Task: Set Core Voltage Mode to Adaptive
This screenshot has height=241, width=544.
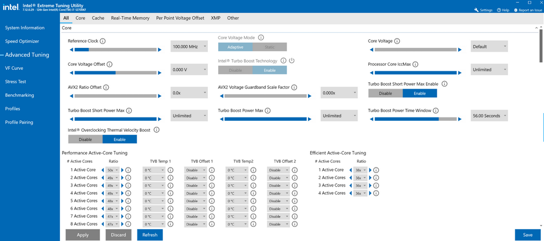Action: (x=235, y=47)
